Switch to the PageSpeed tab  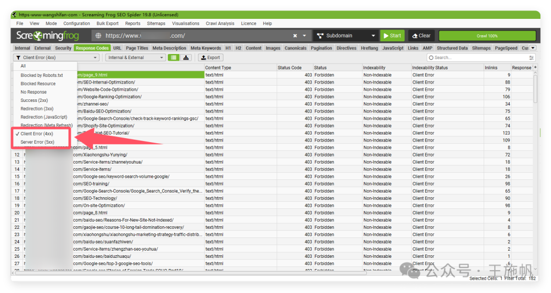506,48
